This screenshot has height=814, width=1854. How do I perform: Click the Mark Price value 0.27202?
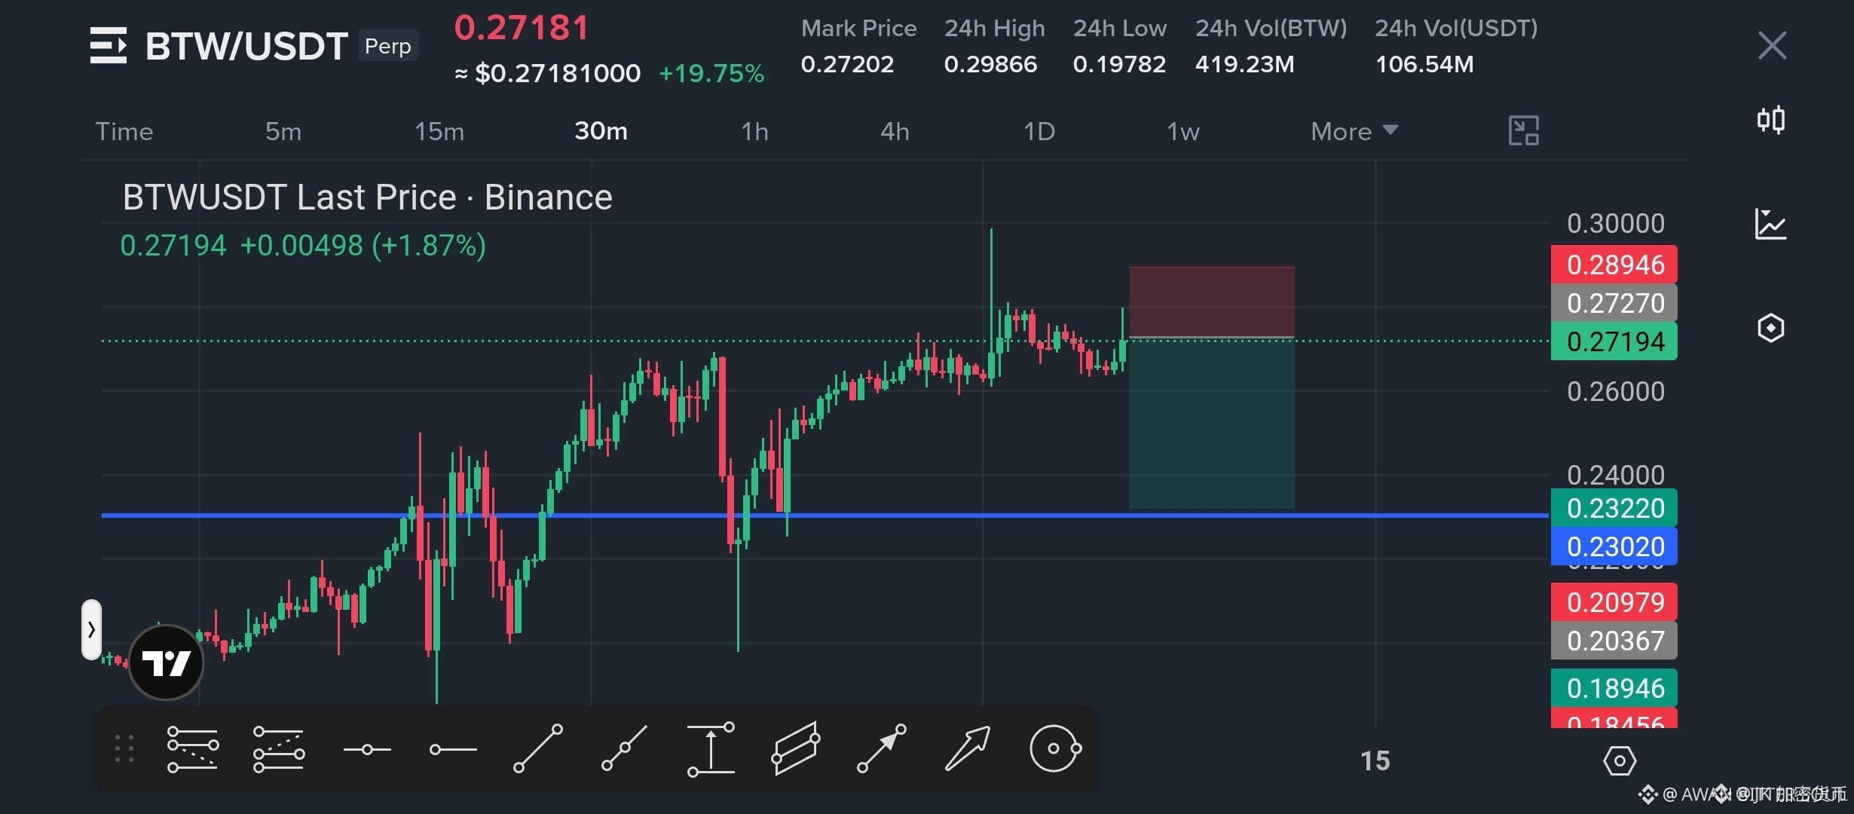[847, 64]
